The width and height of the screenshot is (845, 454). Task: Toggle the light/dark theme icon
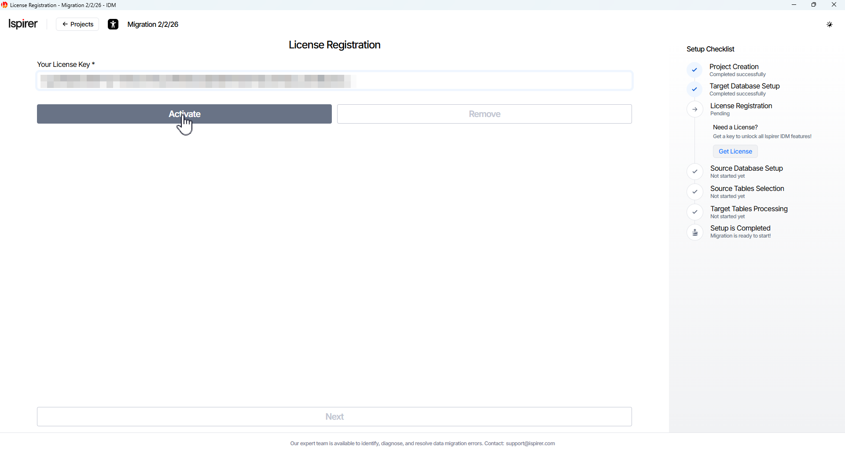click(829, 25)
